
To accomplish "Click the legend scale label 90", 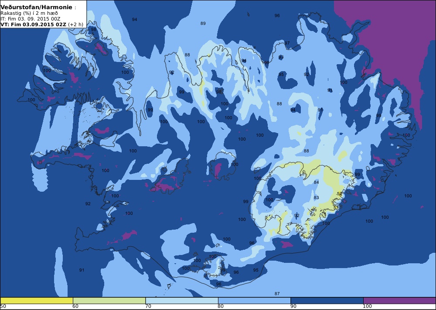I will pyautogui.click(x=293, y=307).
